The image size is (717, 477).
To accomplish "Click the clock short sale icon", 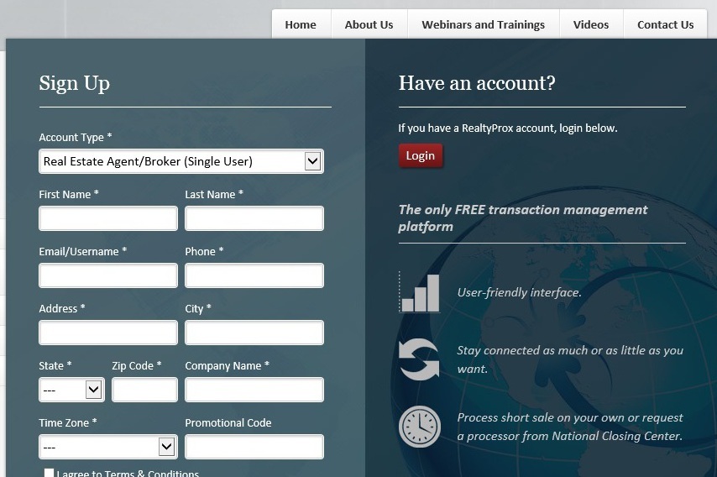I will pyautogui.click(x=420, y=427).
